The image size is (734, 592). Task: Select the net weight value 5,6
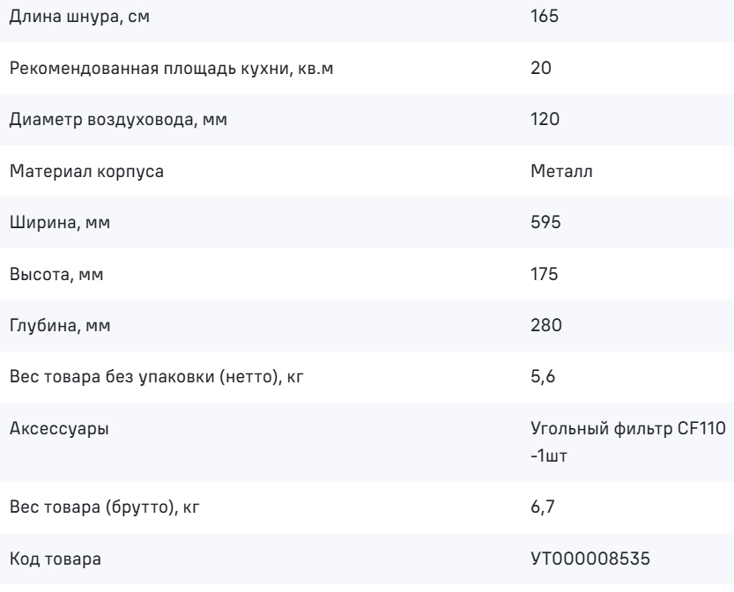click(543, 377)
